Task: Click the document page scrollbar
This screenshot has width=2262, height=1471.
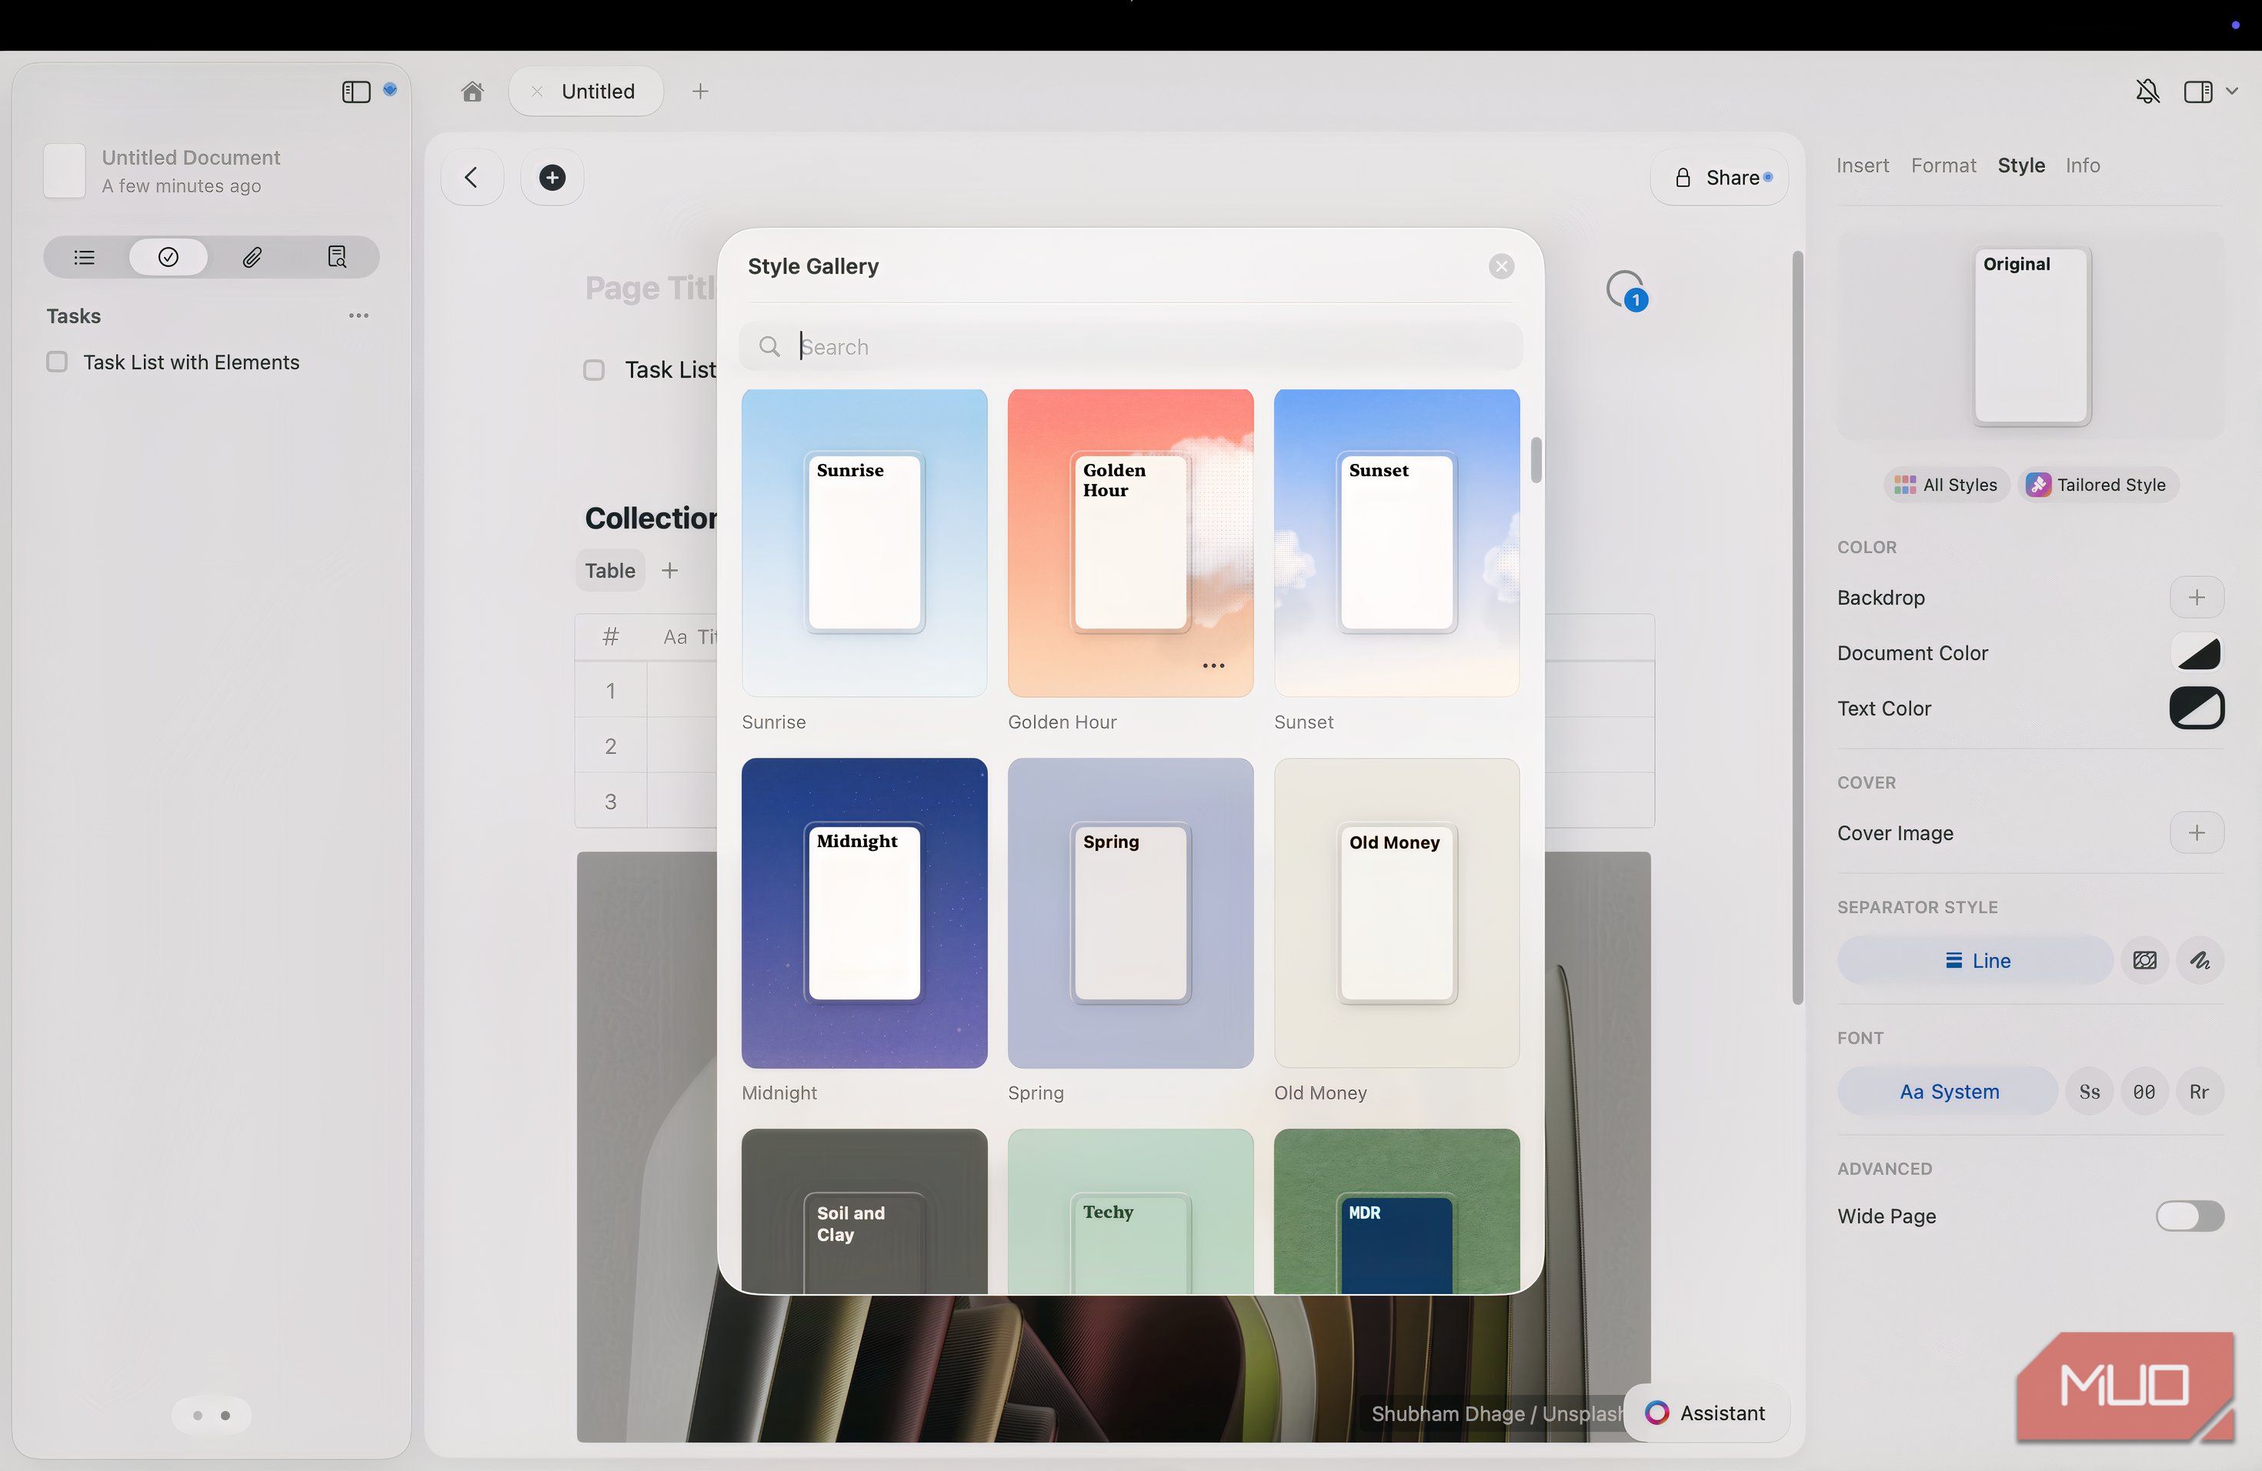Action: (1797, 627)
